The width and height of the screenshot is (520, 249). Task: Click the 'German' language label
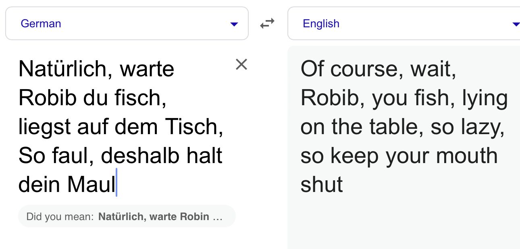pyautogui.click(x=41, y=24)
